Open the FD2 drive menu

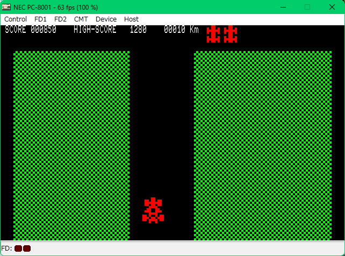click(x=60, y=19)
